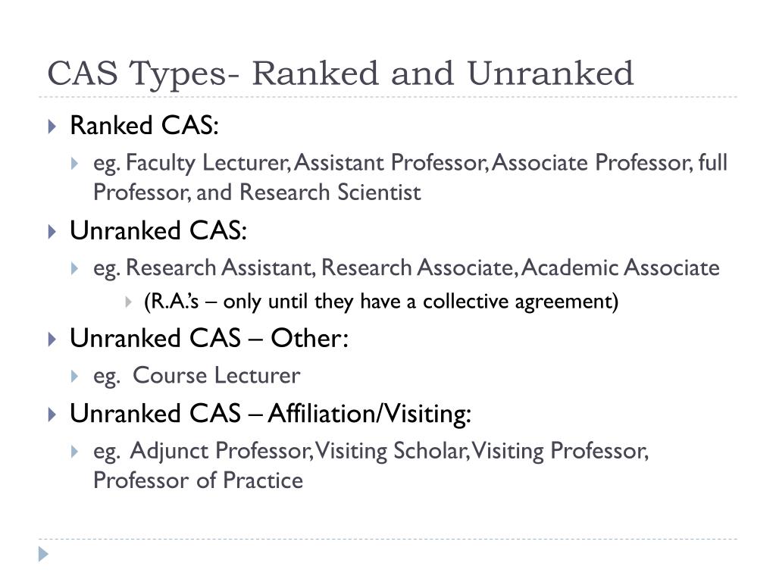776x582 pixels.
Task: Click the small bullet before Adjunct Professor line
Action: [75, 452]
